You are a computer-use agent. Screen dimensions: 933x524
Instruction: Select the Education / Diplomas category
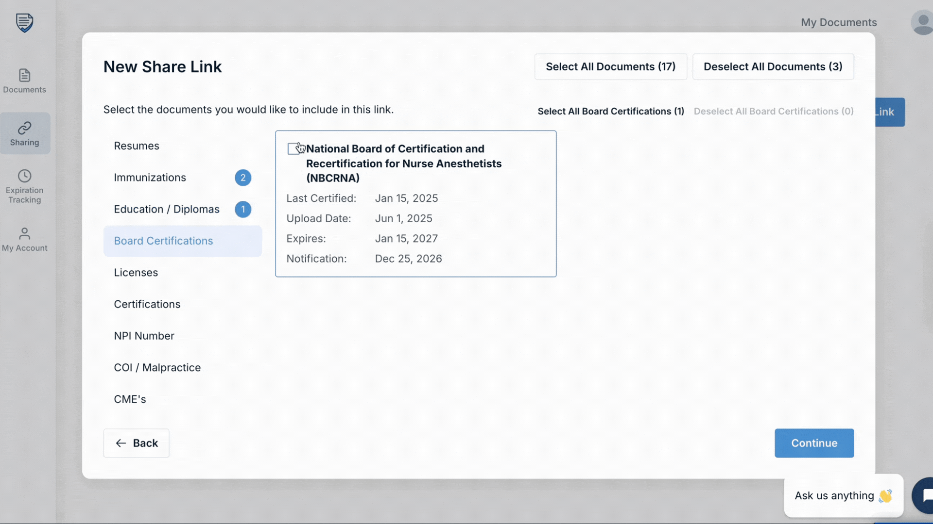(183, 209)
